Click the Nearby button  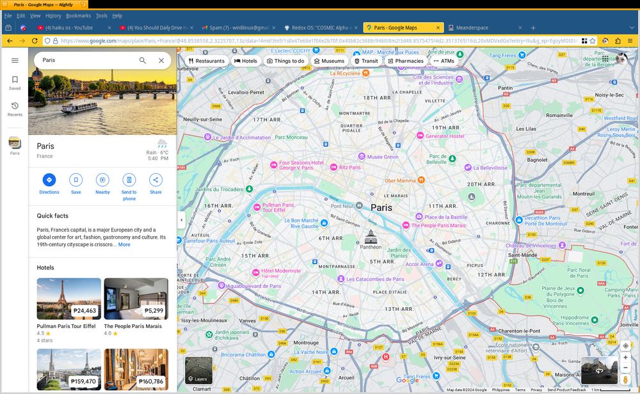(x=102, y=184)
